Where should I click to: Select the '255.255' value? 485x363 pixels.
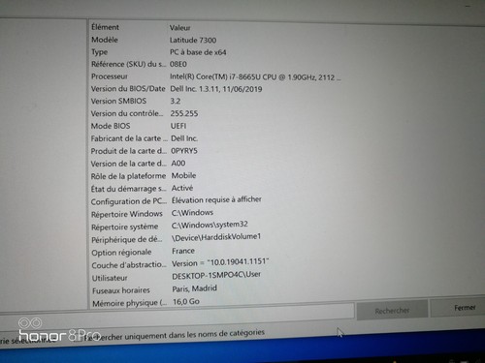(x=184, y=113)
